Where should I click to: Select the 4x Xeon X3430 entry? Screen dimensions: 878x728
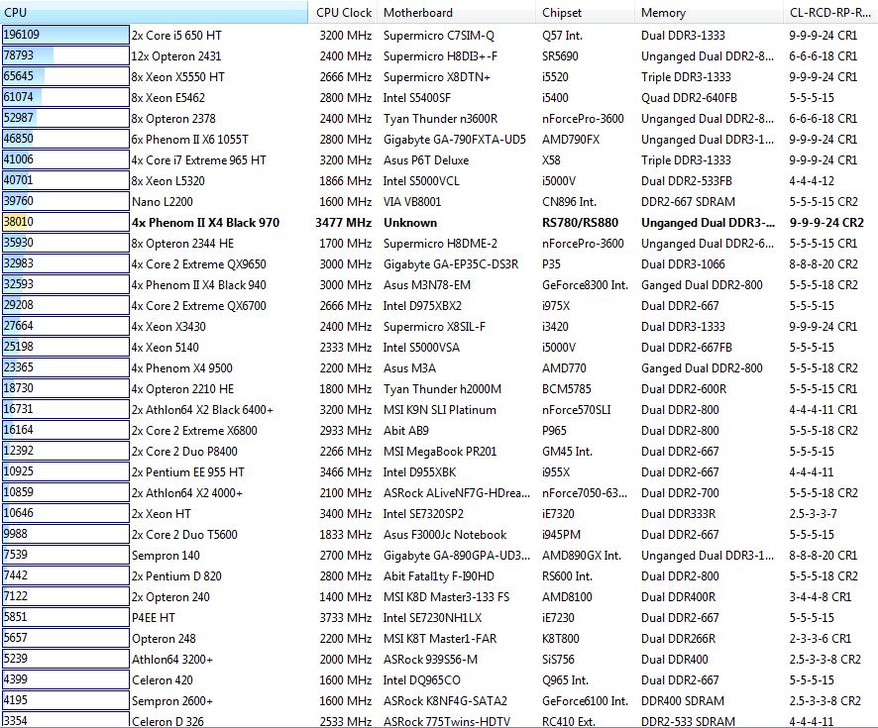(x=168, y=326)
